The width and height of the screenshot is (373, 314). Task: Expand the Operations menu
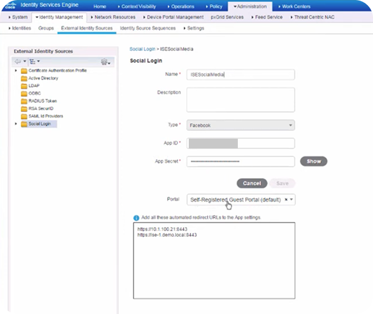(181, 6)
